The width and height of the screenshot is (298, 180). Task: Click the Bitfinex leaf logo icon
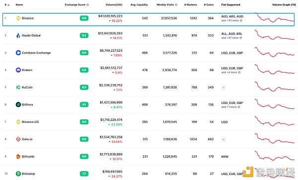(x=18, y=104)
